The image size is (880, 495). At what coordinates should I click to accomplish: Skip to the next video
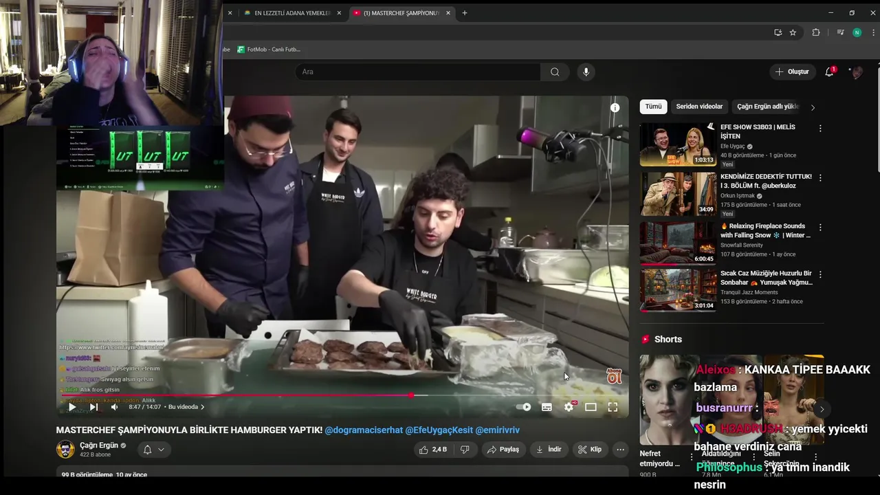click(x=93, y=407)
